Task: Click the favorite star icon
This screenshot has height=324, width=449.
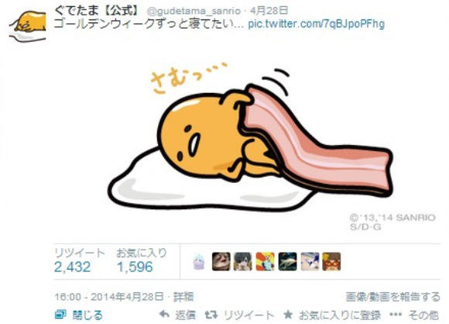Action: pos(288,315)
